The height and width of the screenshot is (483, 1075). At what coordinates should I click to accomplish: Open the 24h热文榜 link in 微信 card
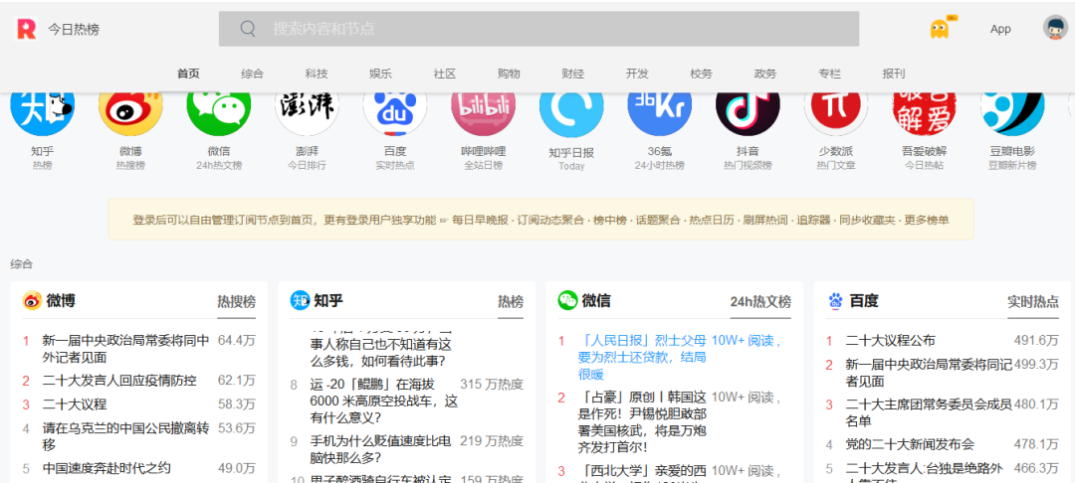point(760,302)
